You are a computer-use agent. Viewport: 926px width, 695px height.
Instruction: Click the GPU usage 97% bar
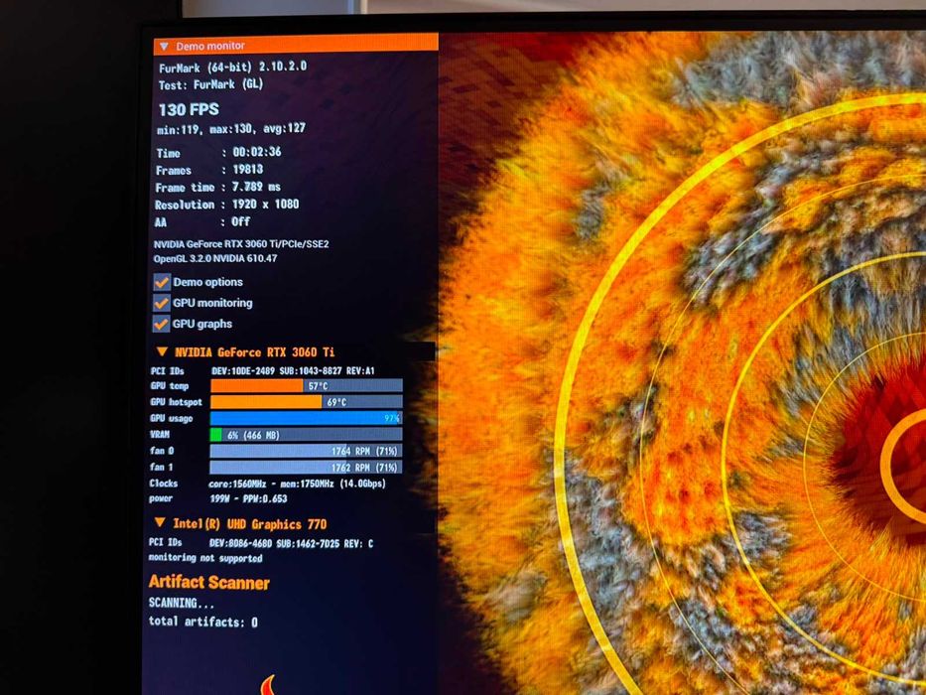coord(306,418)
